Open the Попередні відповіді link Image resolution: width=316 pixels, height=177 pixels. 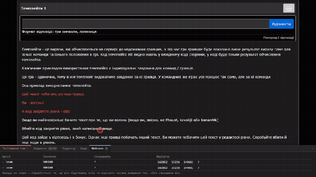pos(278,37)
